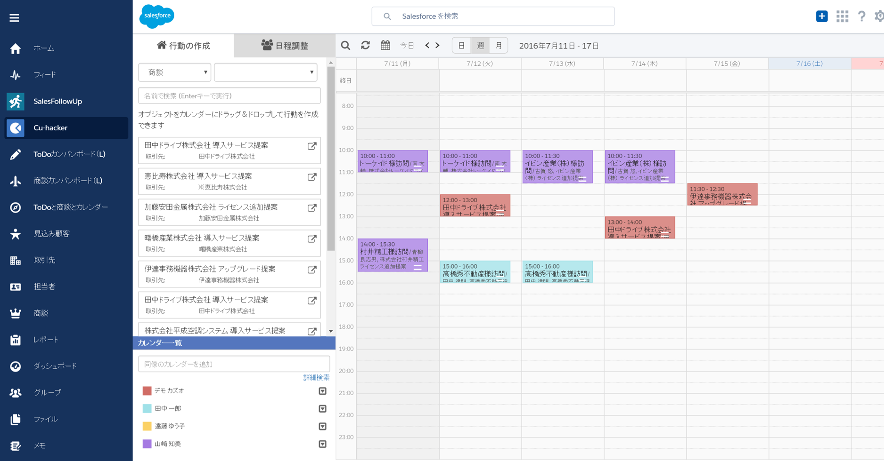Viewport: 884px width, 461px height.
Task: Open the date picker calendar icon
Action: tap(385, 46)
